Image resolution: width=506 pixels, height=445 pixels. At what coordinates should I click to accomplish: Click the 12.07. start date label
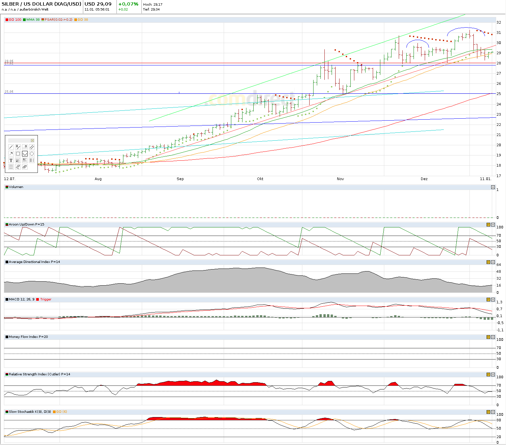10,179
